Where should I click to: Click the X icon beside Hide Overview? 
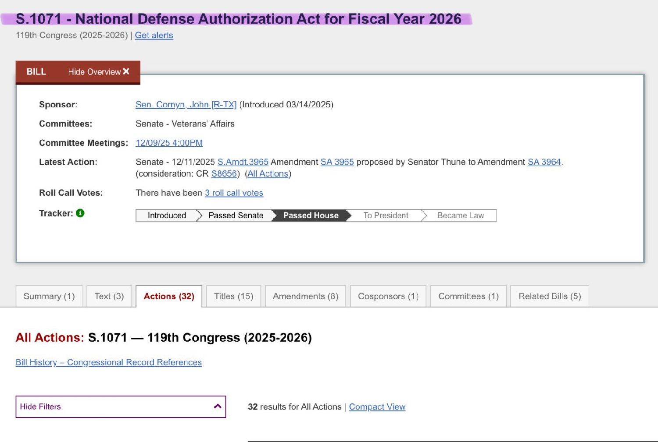pos(126,71)
